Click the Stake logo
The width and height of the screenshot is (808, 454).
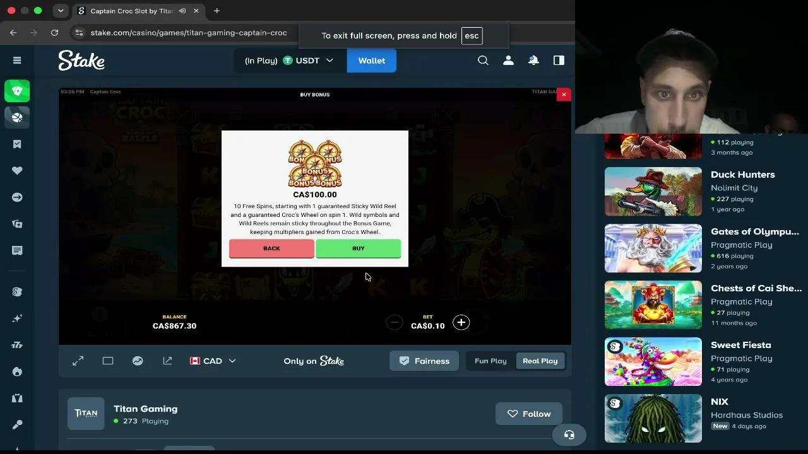(x=81, y=61)
